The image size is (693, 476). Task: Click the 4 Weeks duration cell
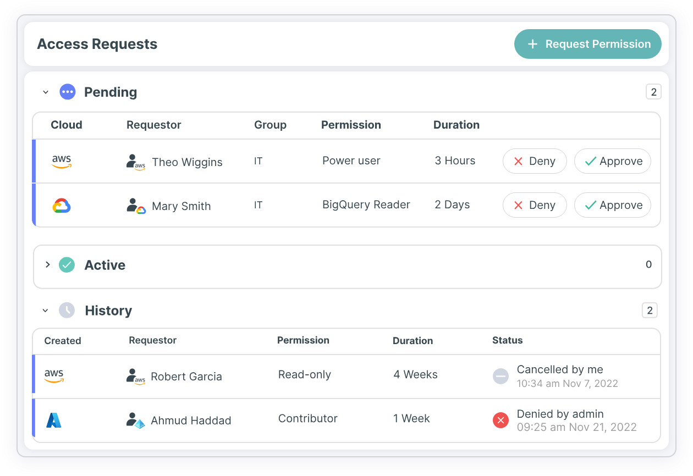click(x=415, y=375)
